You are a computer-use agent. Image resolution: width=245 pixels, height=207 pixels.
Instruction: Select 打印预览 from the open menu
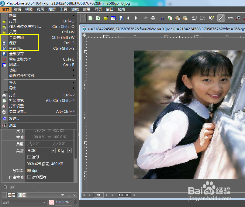[x=17, y=100]
